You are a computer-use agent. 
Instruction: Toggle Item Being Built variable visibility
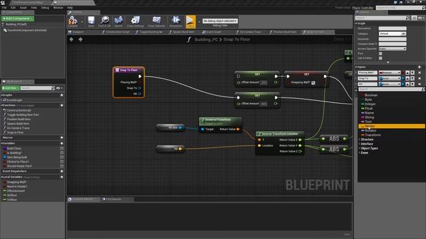click(x=62, y=157)
